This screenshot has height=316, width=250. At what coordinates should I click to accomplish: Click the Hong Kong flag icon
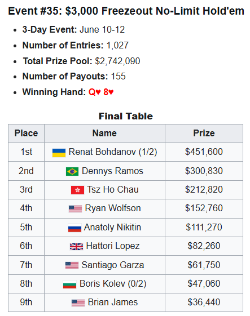tap(77, 190)
